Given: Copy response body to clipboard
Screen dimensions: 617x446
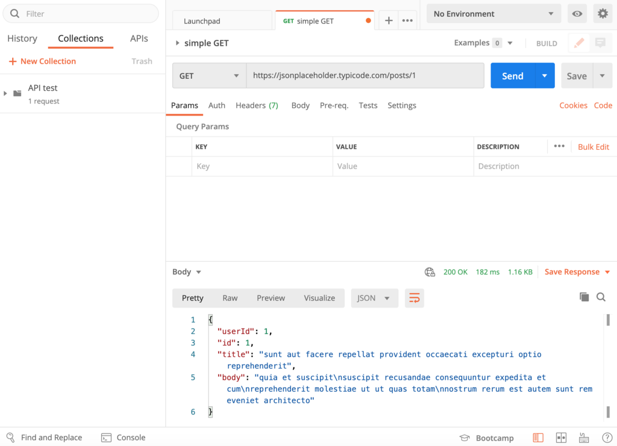Looking at the screenshot, I should 584,297.
